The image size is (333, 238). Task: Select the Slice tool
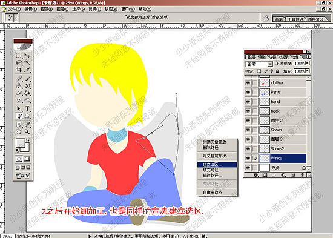click(x=27, y=70)
